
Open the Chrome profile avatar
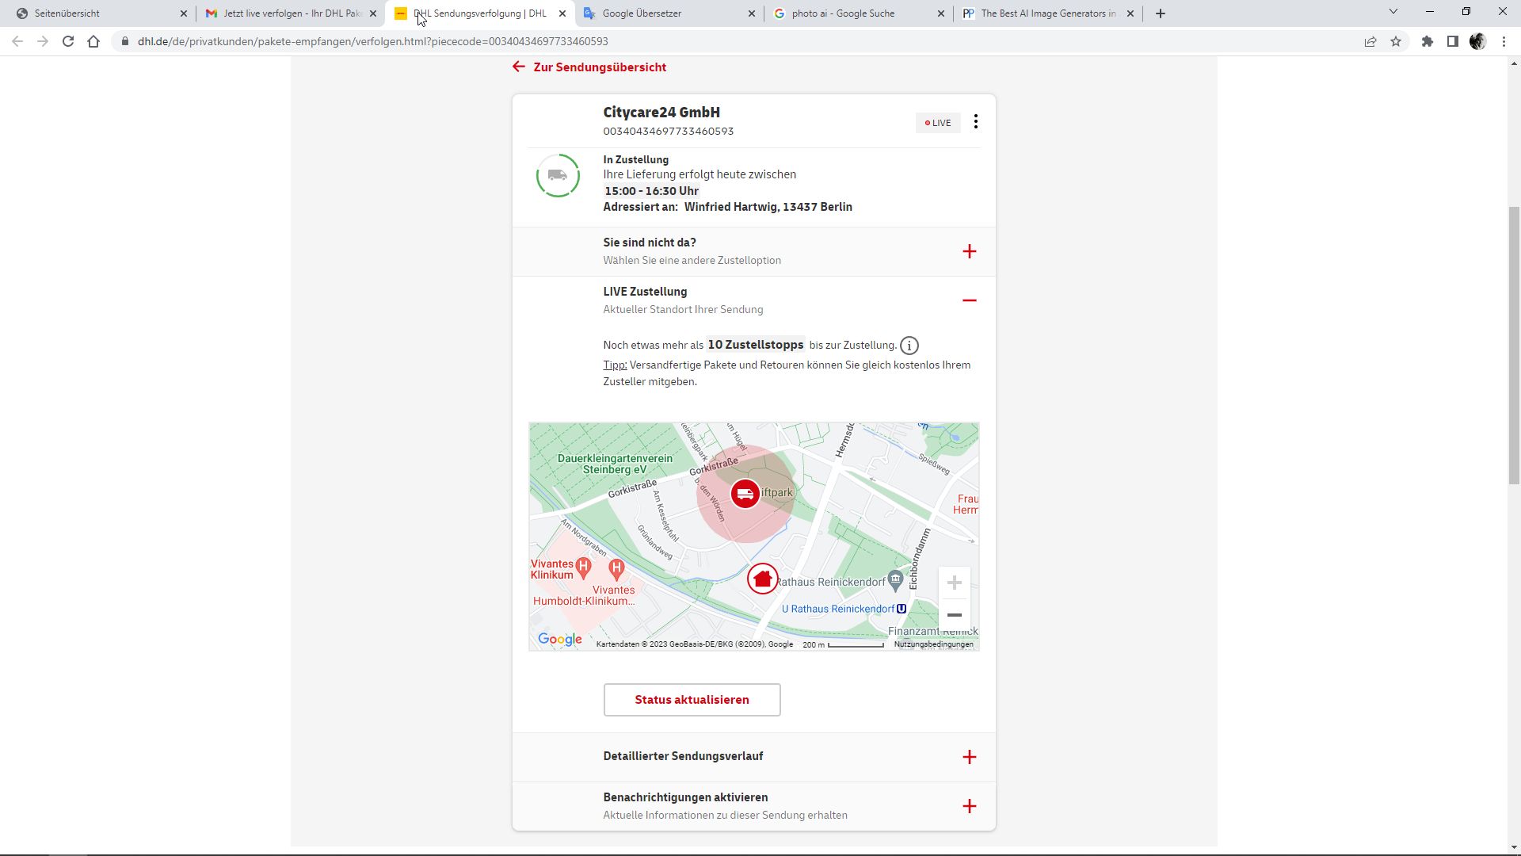tap(1478, 41)
